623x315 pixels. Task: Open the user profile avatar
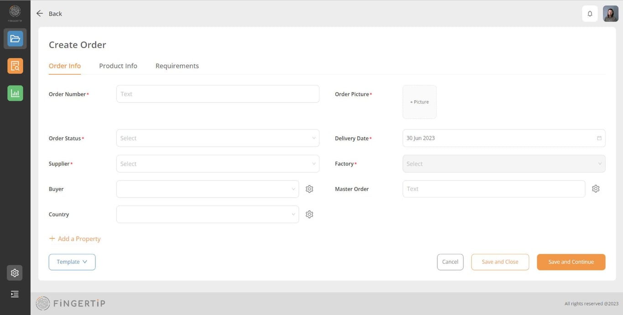[x=611, y=14]
